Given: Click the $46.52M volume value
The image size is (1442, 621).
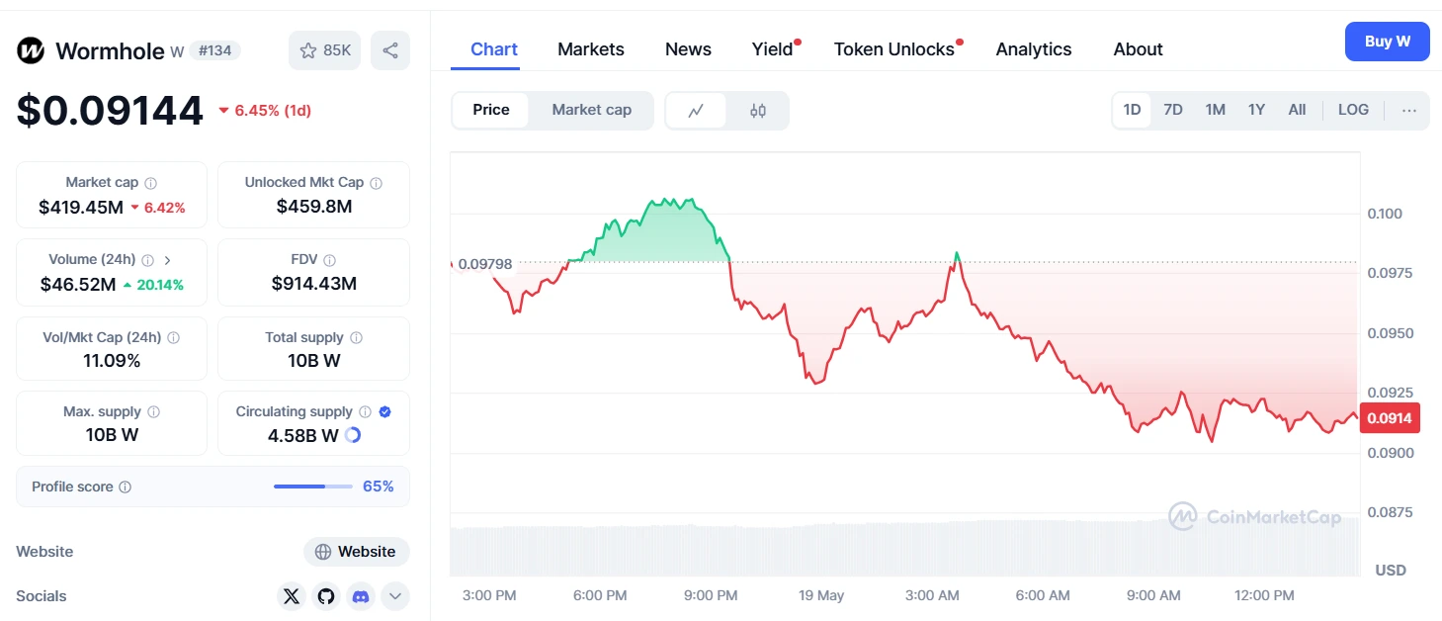Looking at the screenshot, I should click(78, 285).
